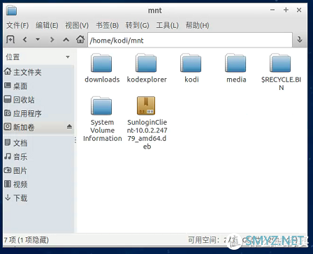313x254 pixels.
Task: Open 应用程序 in the sidebar
Action: (38, 114)
